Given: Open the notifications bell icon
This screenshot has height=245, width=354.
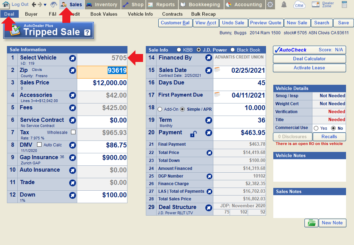Looking at the screenshot, I should point(284,4).
